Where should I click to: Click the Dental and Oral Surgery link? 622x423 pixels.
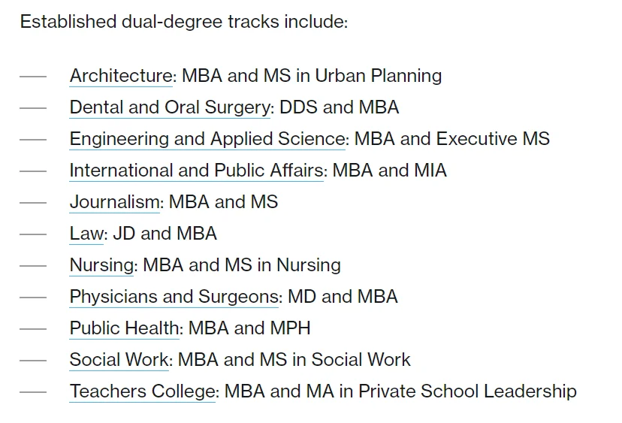coord(170,107)
